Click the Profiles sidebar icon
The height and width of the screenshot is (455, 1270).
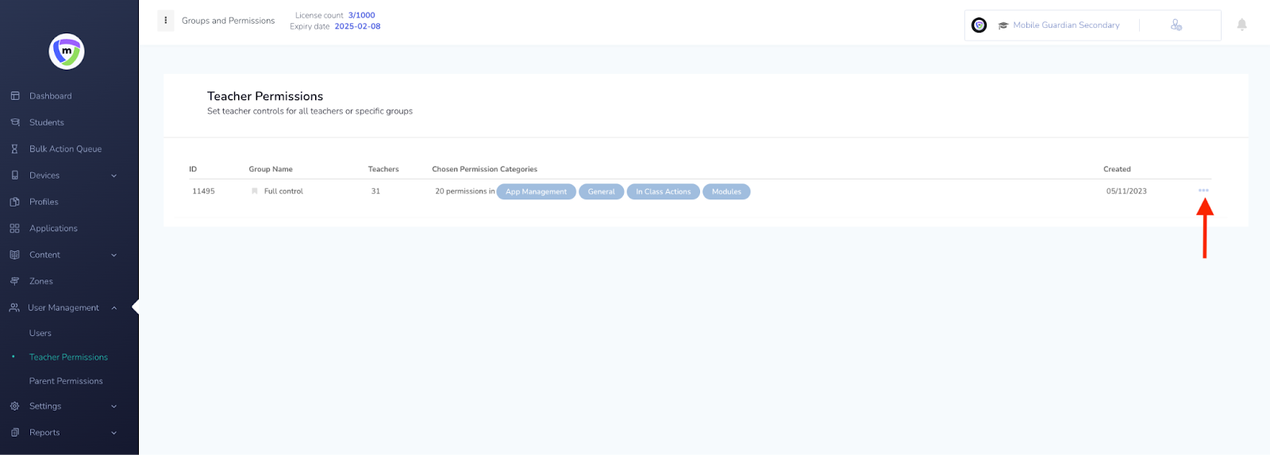14,202
